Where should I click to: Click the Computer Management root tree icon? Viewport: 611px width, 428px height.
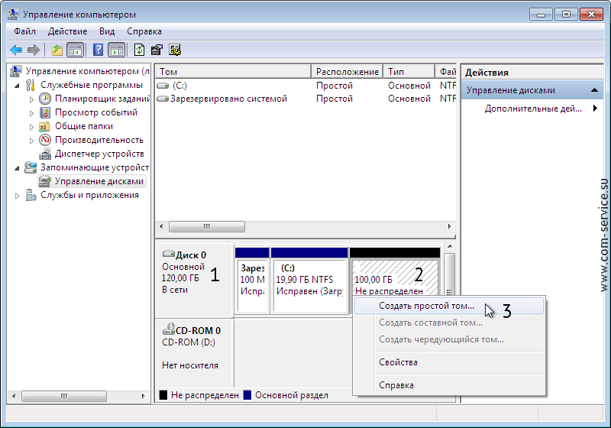coord(15,71)
